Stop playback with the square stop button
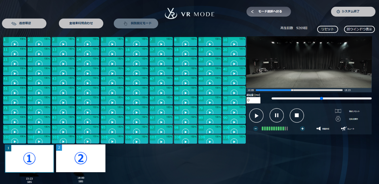Viewport: 379px width, 184px height. [297, 115]
